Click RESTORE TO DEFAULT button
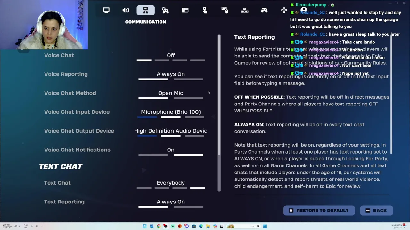This screenshot has width=410, height=230. (319, 211)
